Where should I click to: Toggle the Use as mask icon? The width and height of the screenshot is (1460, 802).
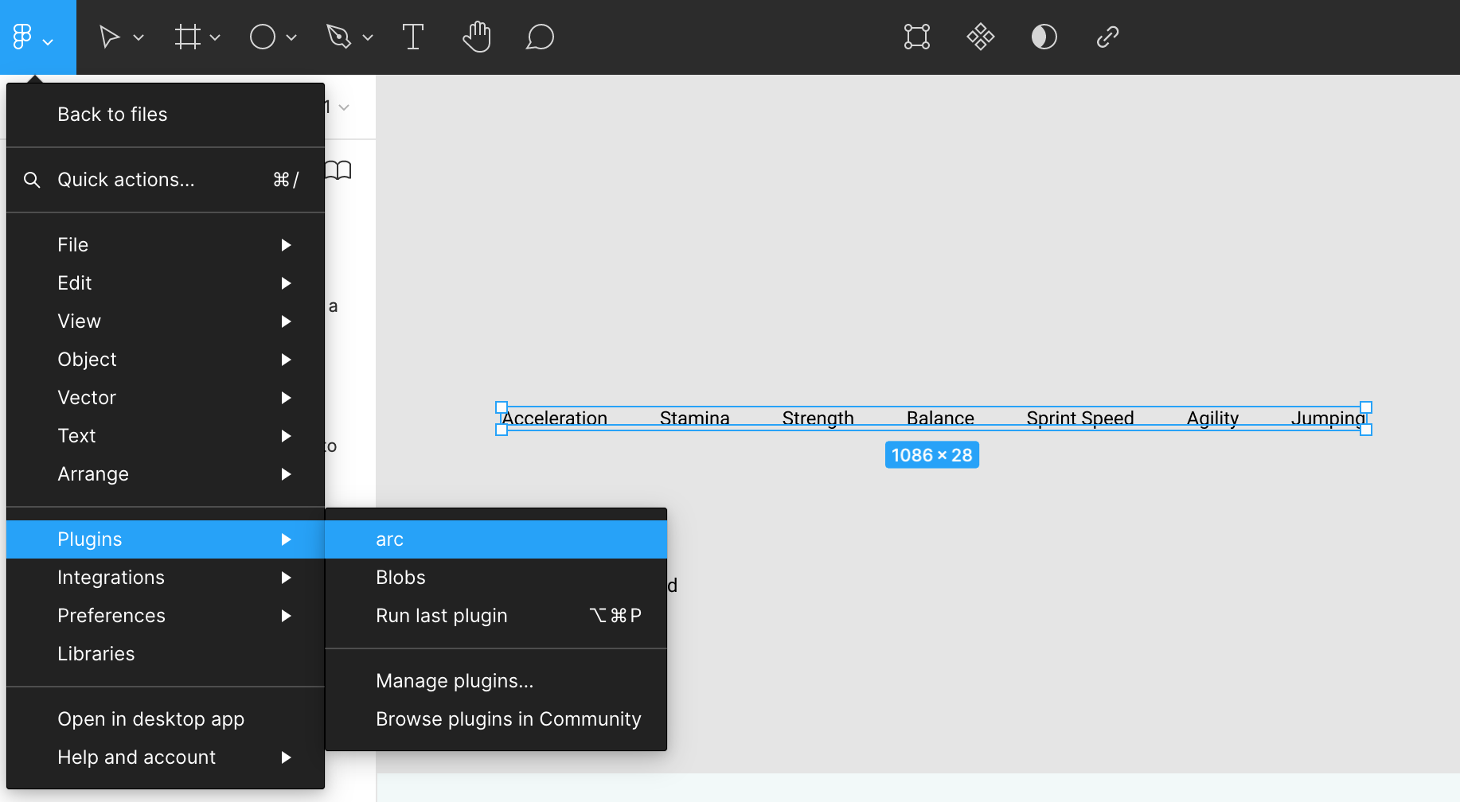(x=1044, y=37)
